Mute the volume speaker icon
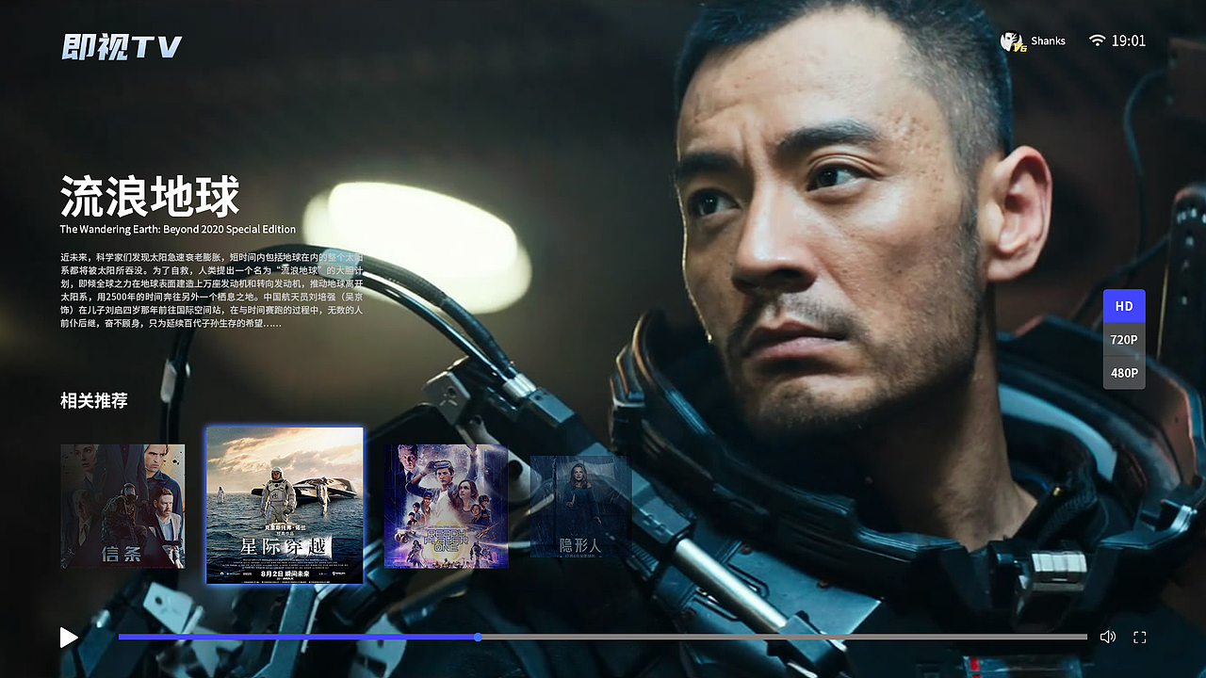This screenshot has width=1206, height=678. [1108, 637]
